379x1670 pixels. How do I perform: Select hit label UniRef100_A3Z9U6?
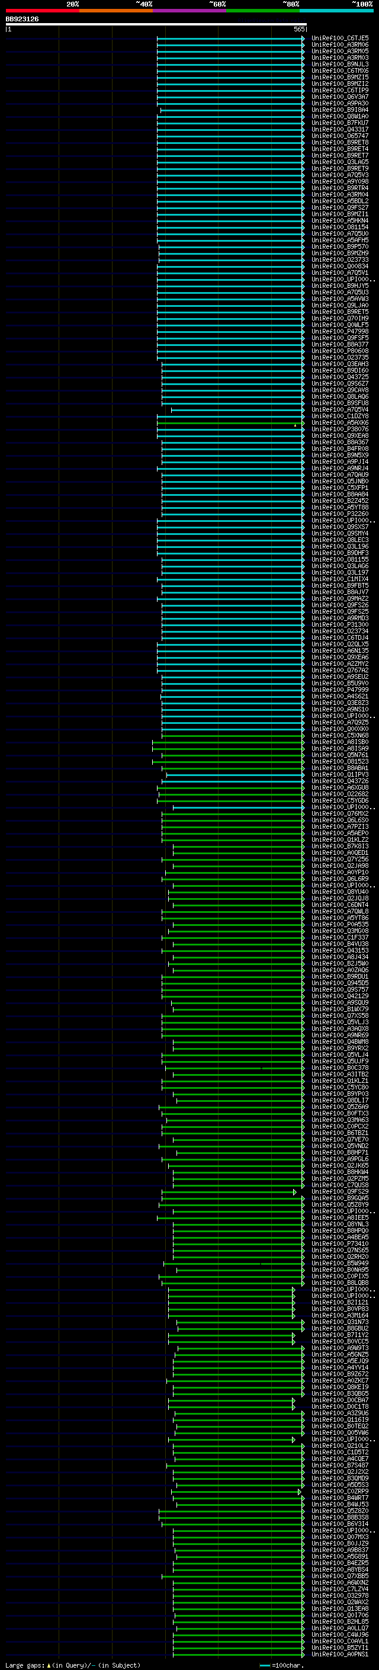click(x=340, y=1413)
